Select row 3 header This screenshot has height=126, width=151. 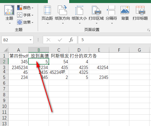click(4, 67)
